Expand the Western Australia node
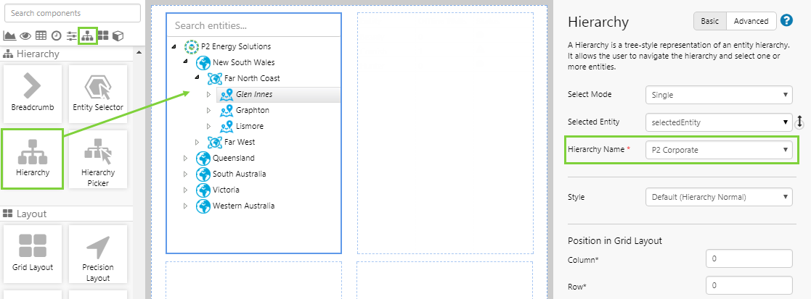 [x=185, y=206]
